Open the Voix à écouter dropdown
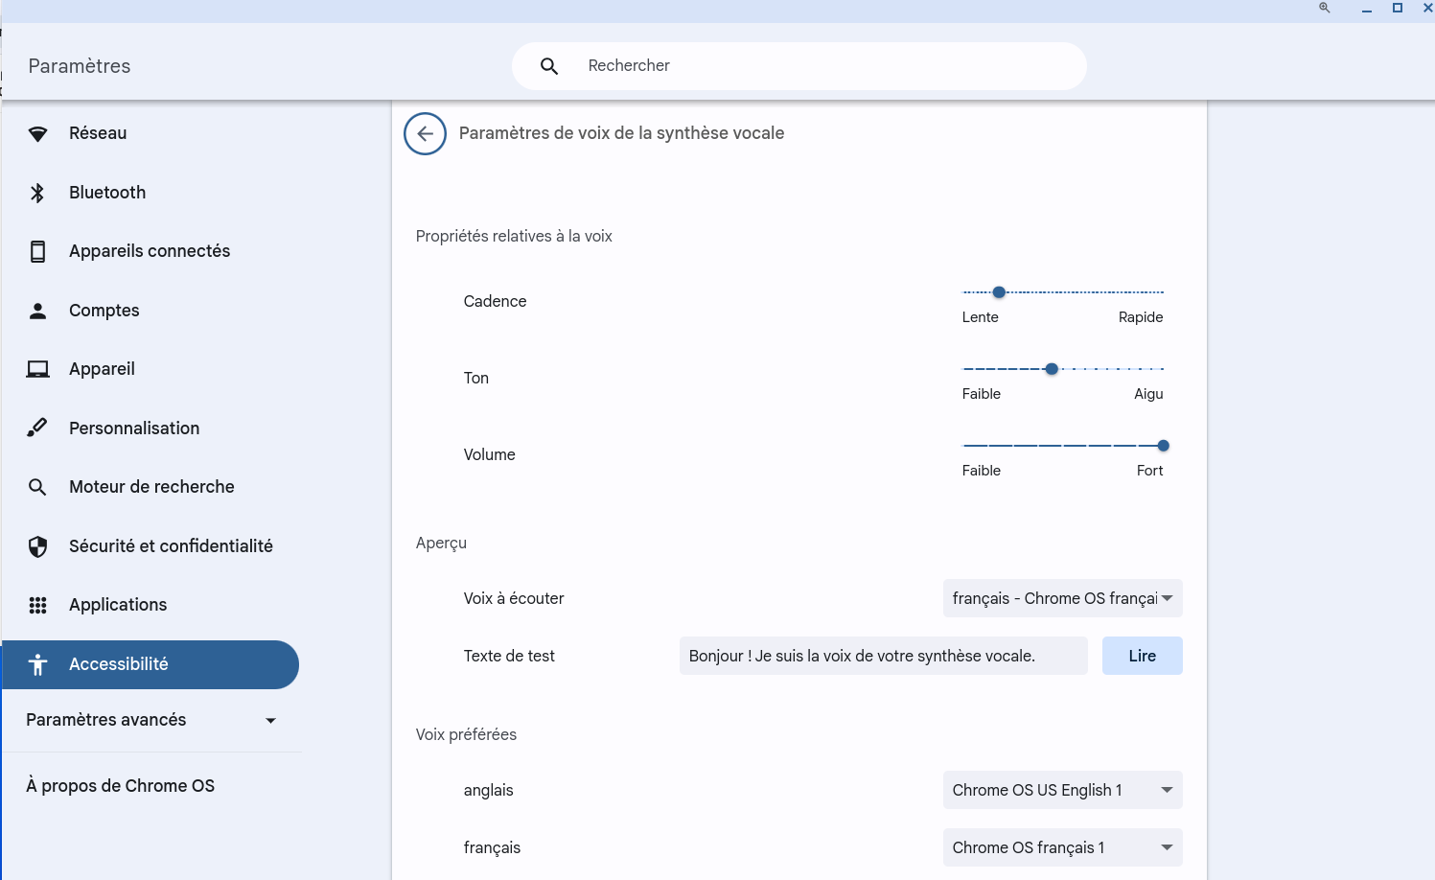This screenshot has height=880, width=1435. 1062,598
